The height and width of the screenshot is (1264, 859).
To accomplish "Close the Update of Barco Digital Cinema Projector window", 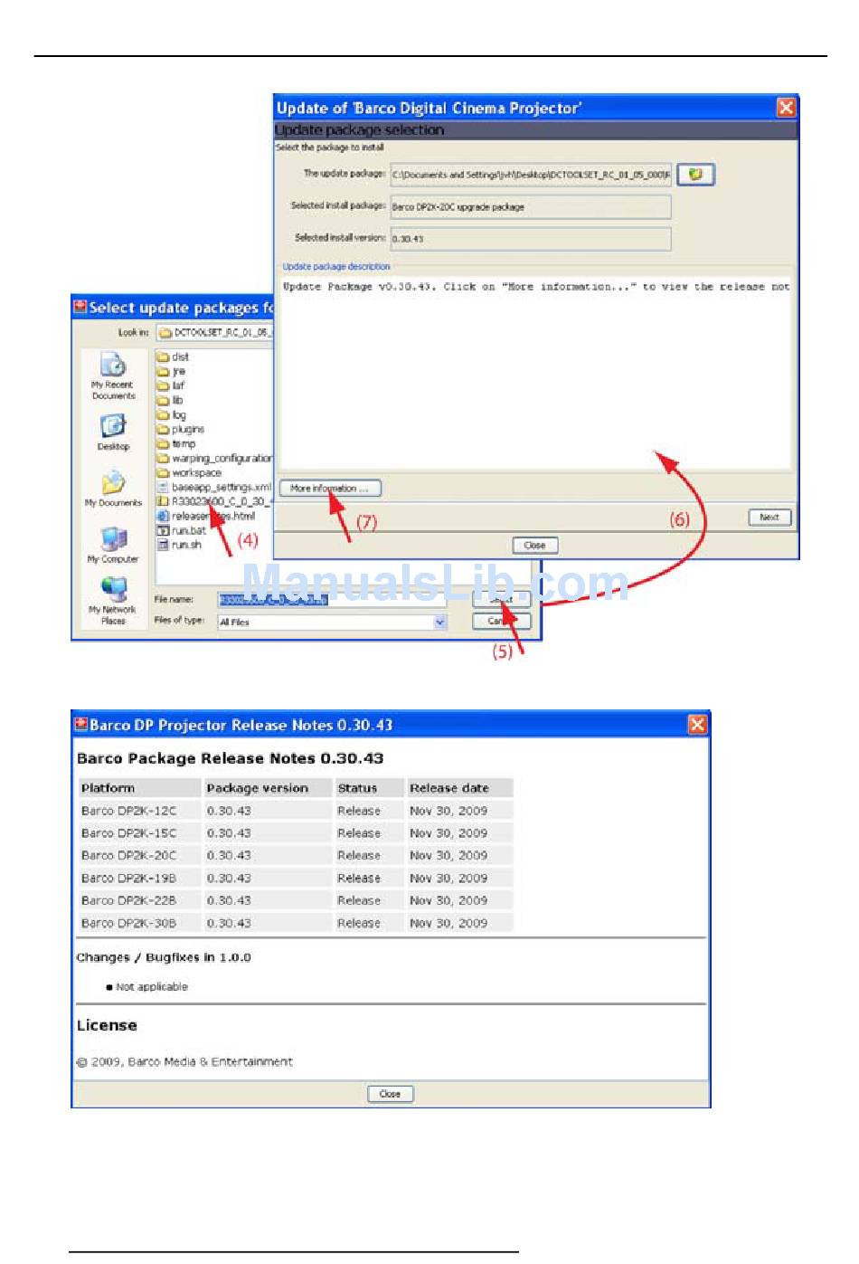I will (787, 108).
